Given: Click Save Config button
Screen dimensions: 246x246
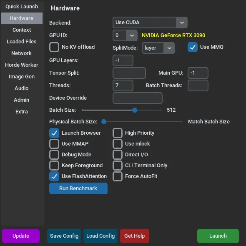Looking at the screenshot, I should click(x=64, y=236).
